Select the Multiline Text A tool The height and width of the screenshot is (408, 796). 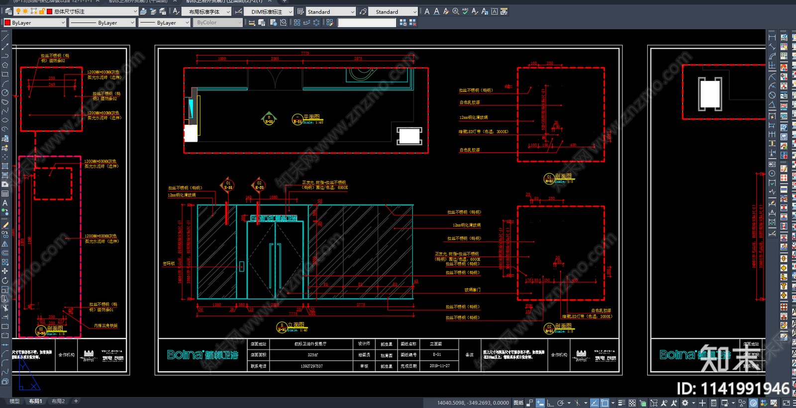[5, 203]
